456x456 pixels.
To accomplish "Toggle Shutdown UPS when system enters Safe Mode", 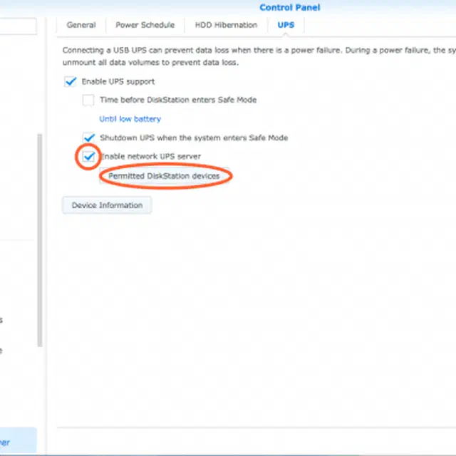I will point(88,138).
